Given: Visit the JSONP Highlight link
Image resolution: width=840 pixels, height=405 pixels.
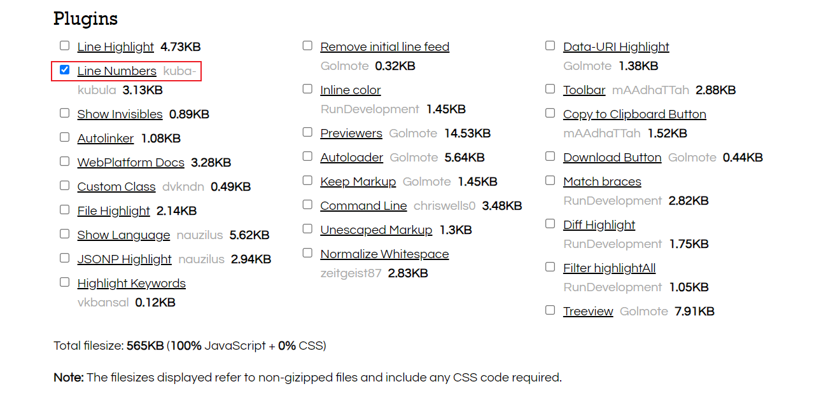Looking at the screenshot, I should tap(124, 259).
